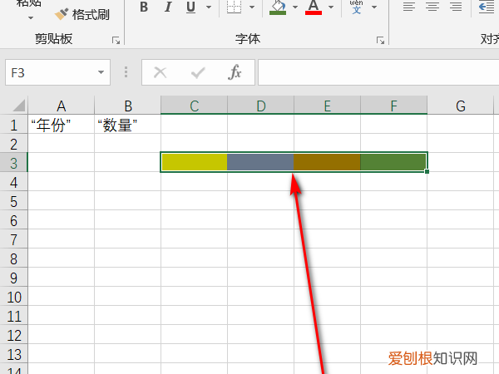Click green filled cell F3

(393, 162)
